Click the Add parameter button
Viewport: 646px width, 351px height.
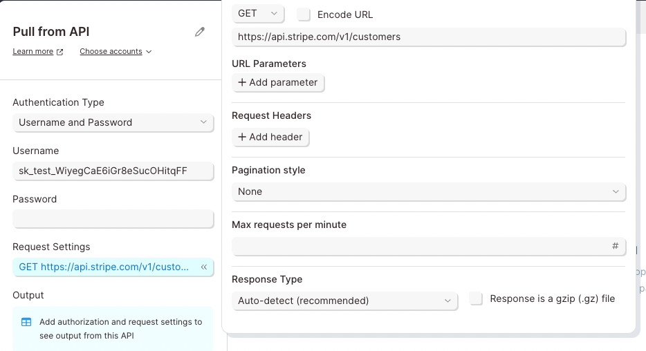[x=278, y=83]
